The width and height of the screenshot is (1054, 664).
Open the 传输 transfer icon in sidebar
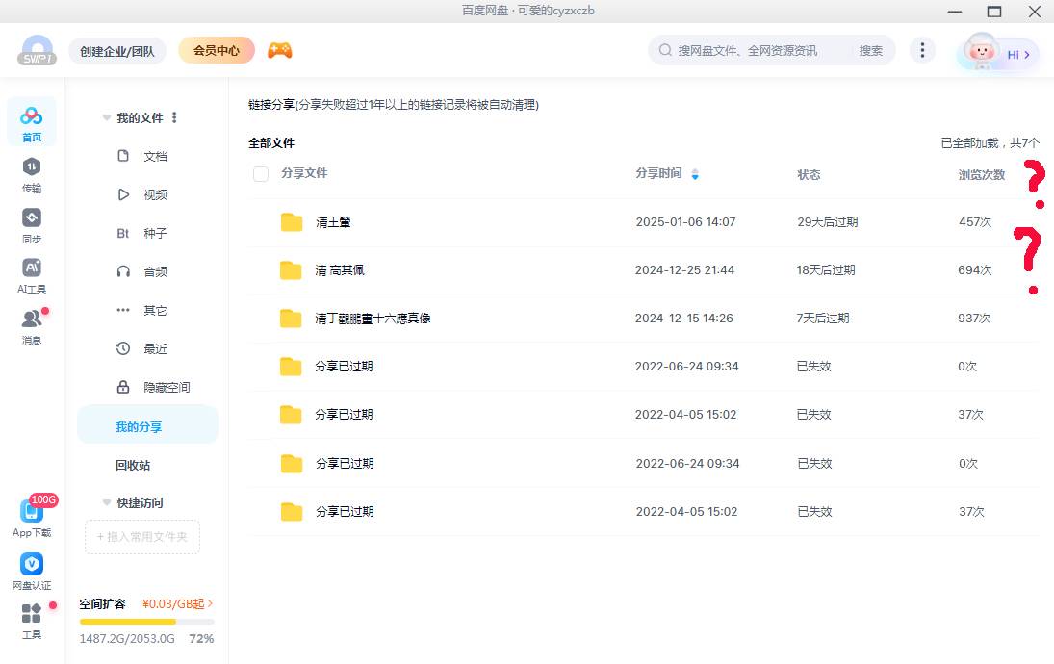point(32,167)
